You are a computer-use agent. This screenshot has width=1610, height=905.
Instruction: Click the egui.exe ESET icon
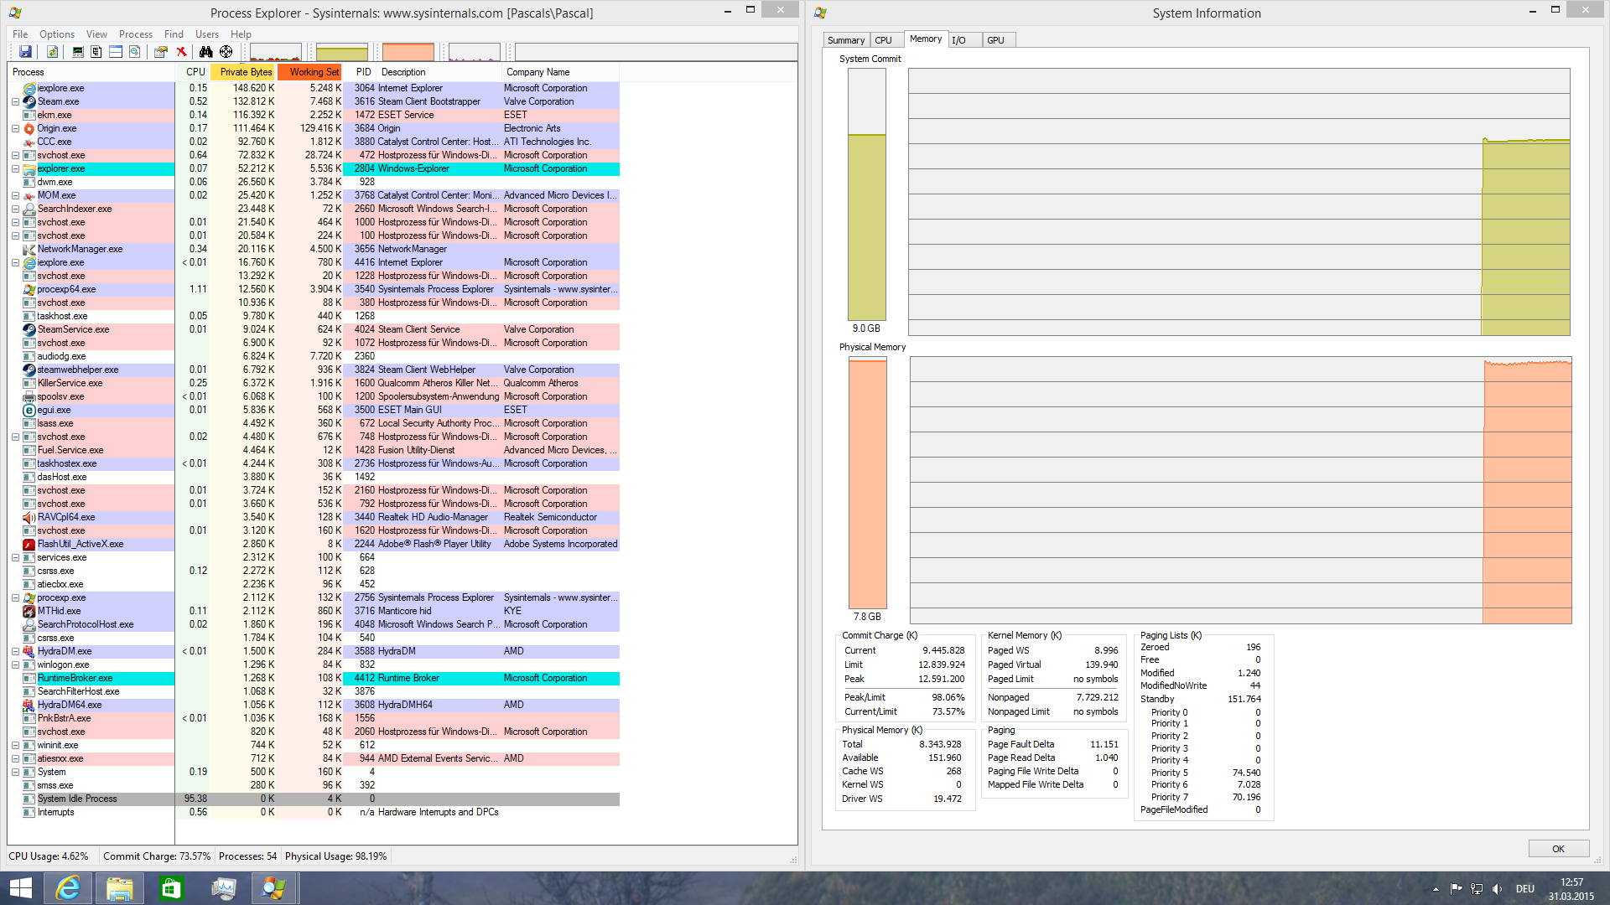coord(29,410)
